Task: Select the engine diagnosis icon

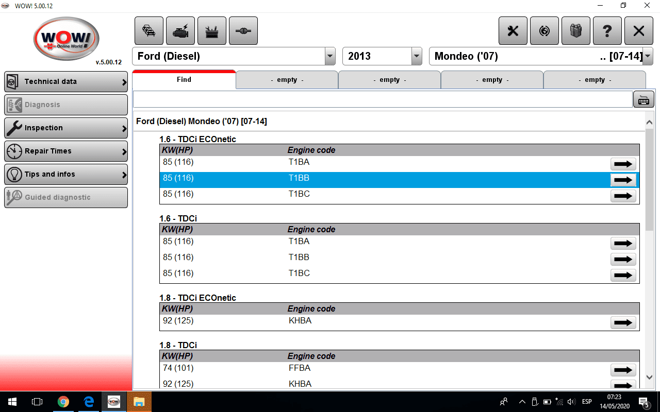Action: pyautogui.click(x=179, y=31)
